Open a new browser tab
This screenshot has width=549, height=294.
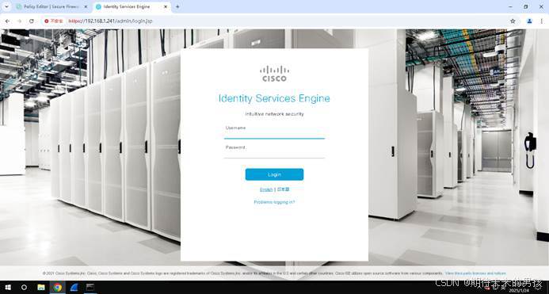pos(177,6)
